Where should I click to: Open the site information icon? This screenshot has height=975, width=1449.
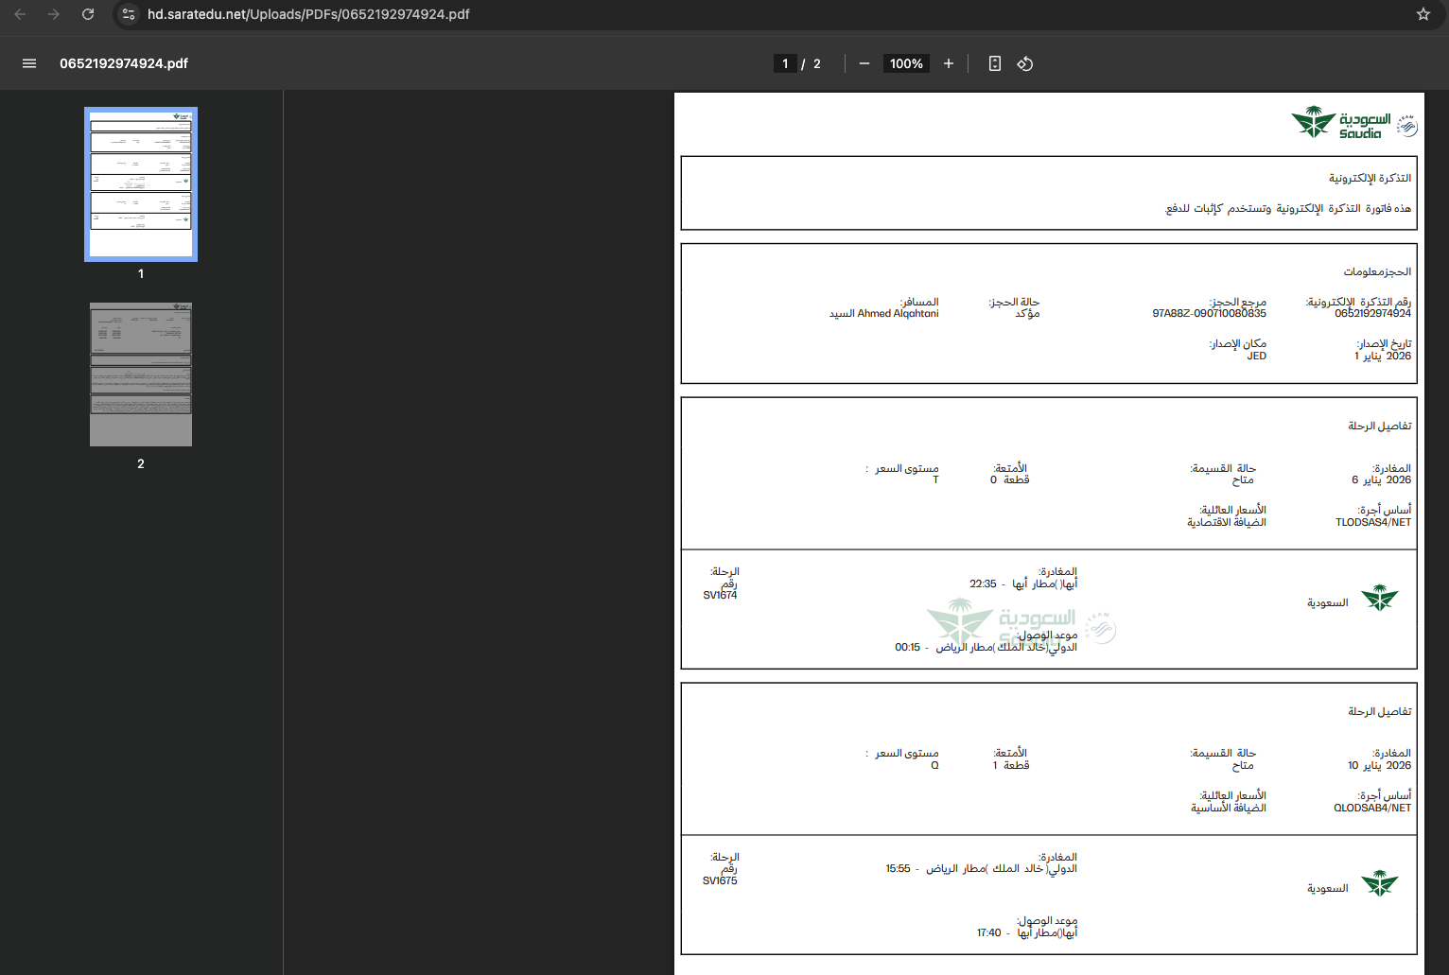pos(130,14)
